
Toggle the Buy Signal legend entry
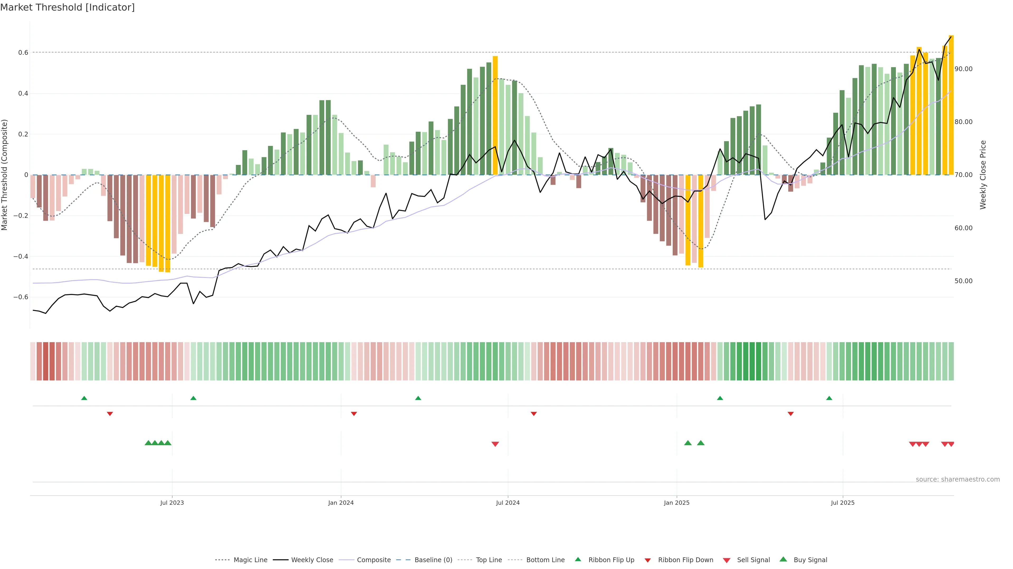click(810, 560)
